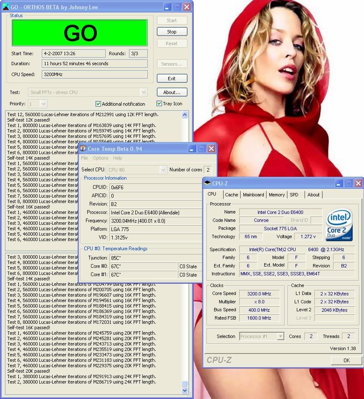The width and height of the screenshot is (364, 399).
Task: Click the Core #1 temperature value
Action: [x=143, y=274]
